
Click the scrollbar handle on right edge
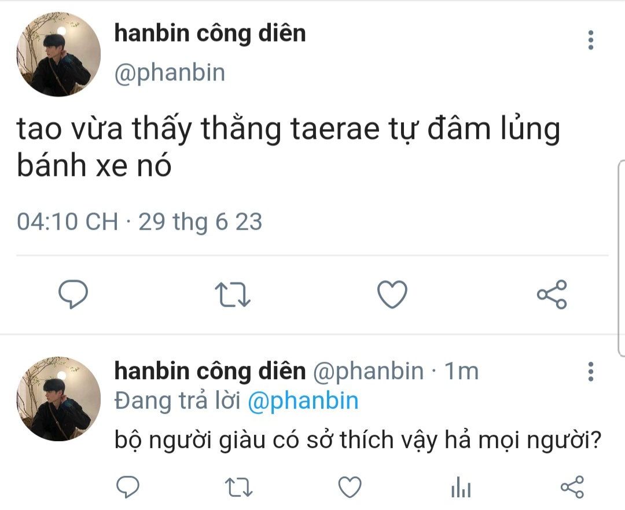[x=622, y=258]
